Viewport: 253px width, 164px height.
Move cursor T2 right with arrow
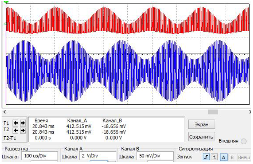point(23,130)
